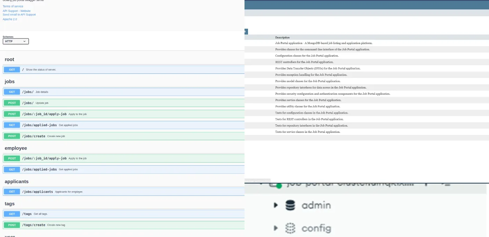
Task: Click the config database dotted icon
Action: [290, 228]
